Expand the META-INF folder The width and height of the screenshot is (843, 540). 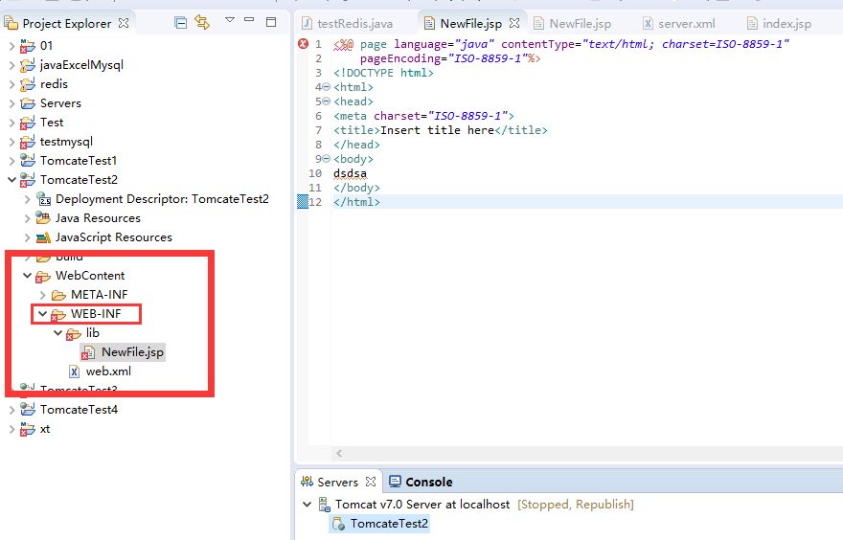(x=43, y=295)
